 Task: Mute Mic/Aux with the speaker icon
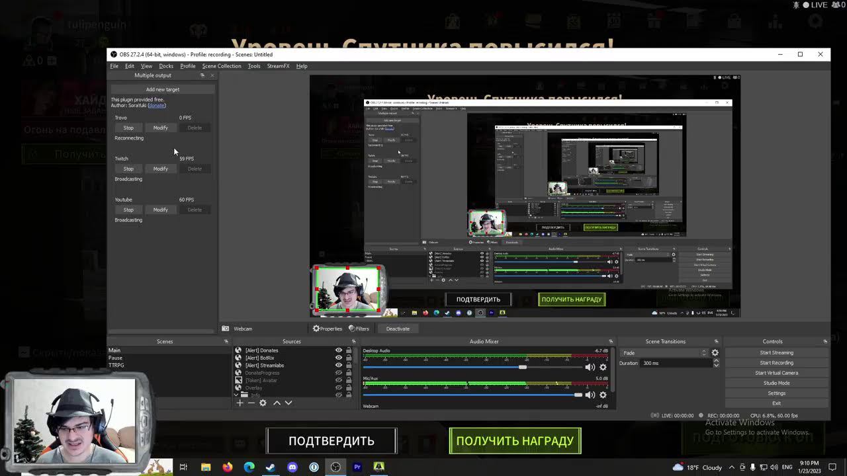click(590, 395)
